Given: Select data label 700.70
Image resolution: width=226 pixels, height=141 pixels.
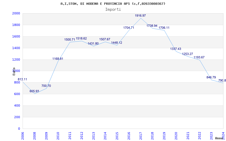Looking at the screenshot, I should (x=46, y=86).
